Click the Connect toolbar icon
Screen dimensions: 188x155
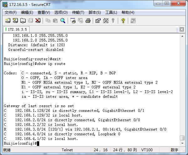pos(8,21)
